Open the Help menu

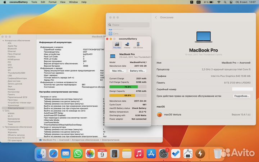click(84, 2)
